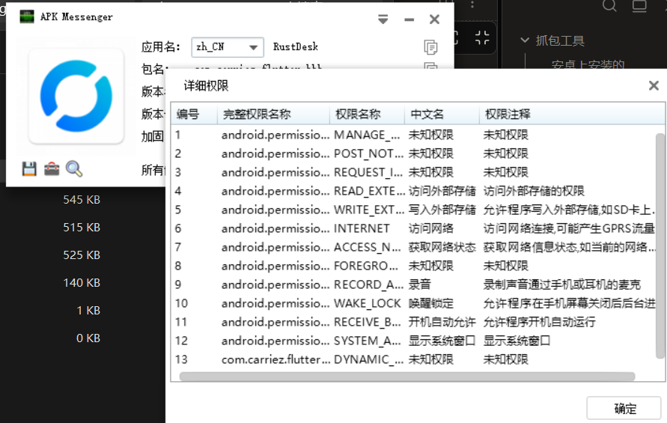The image size is (667, 423).
Task: Sort by 权限名称 column header
Action: click(x=367, y=114)
